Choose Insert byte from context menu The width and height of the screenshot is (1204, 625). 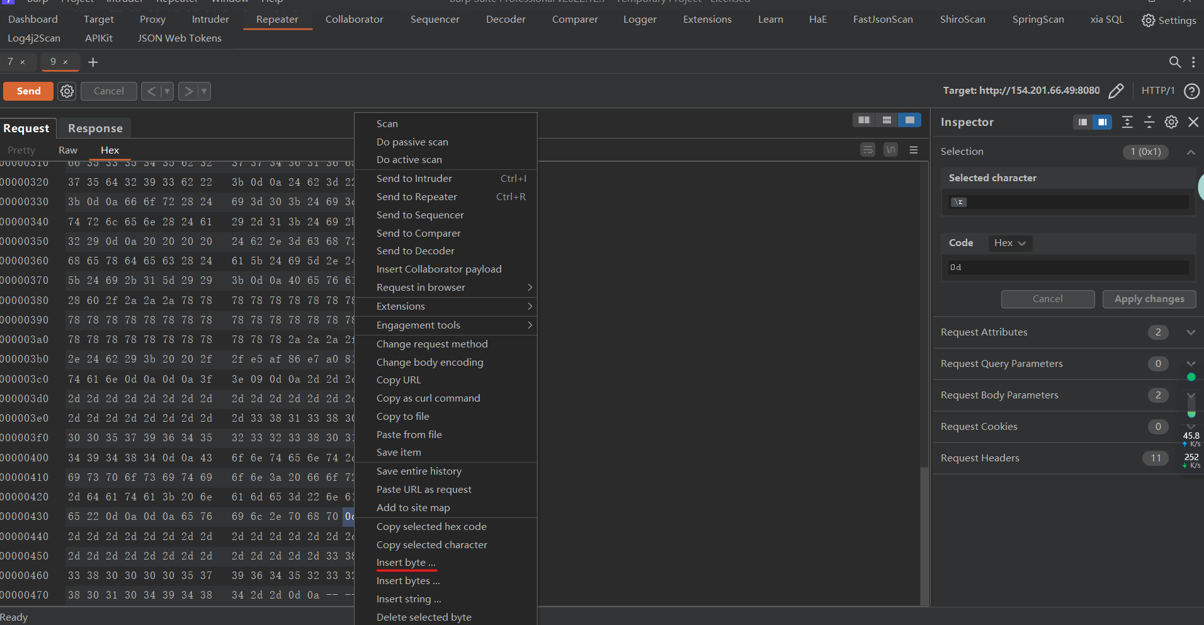click(446, 563)
